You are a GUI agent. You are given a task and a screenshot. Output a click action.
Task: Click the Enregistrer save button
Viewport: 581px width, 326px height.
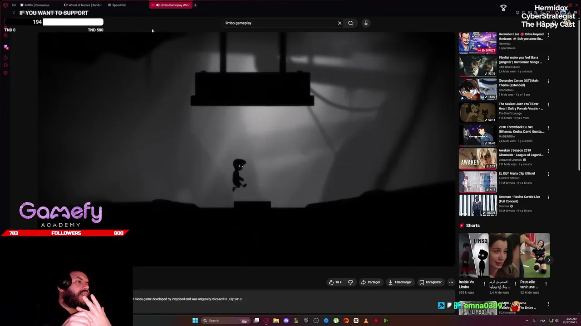pyautogui.click(x=430, y=282)
